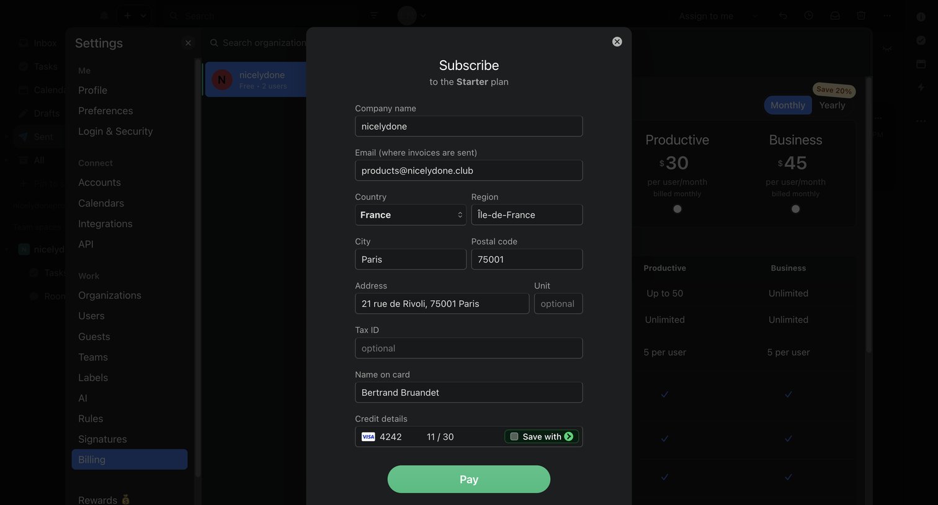This screenshot has width=938, height=505.
Task: Open Preferences in Settings
Action: tap(105, 111)
